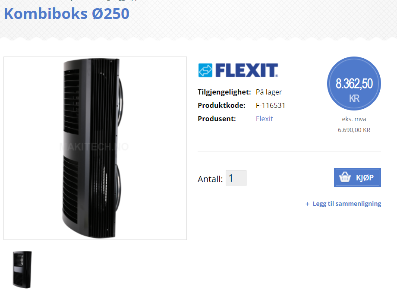Image resolution: width=397 pixels, height=290 pixels.
Task: Click the Flexit arrow logo icon
Action: pyautogui.click(x=205, y=70)
